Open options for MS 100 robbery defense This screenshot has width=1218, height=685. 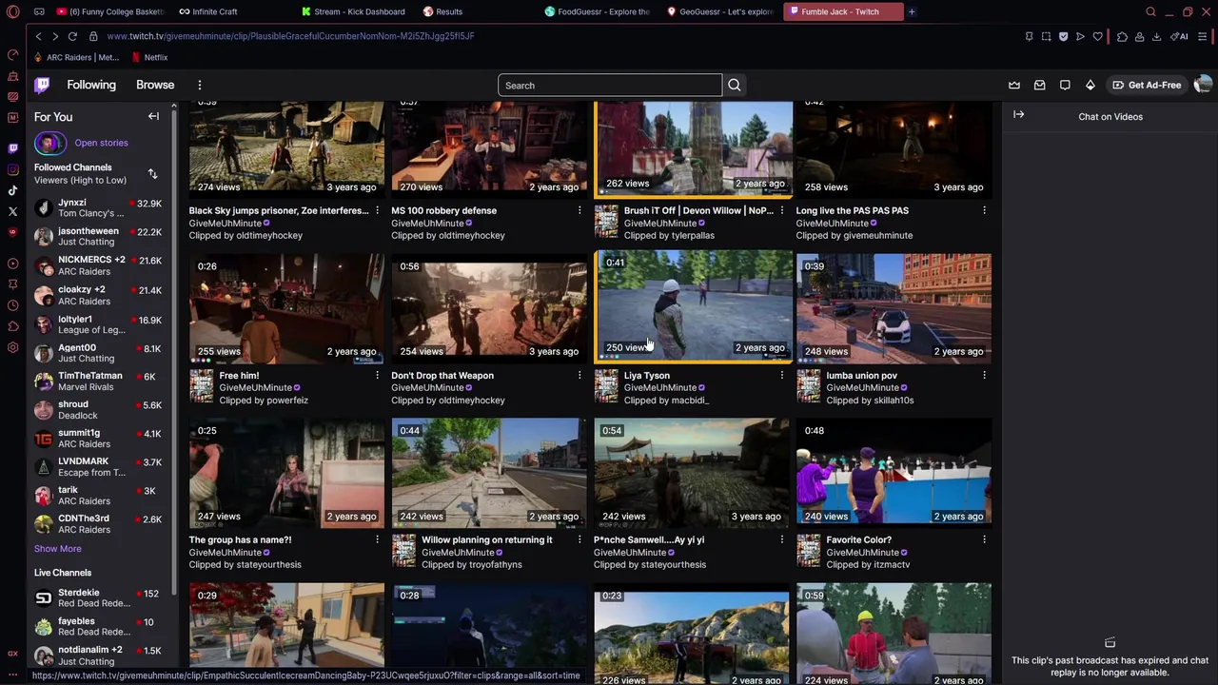[x=580, y=210]
